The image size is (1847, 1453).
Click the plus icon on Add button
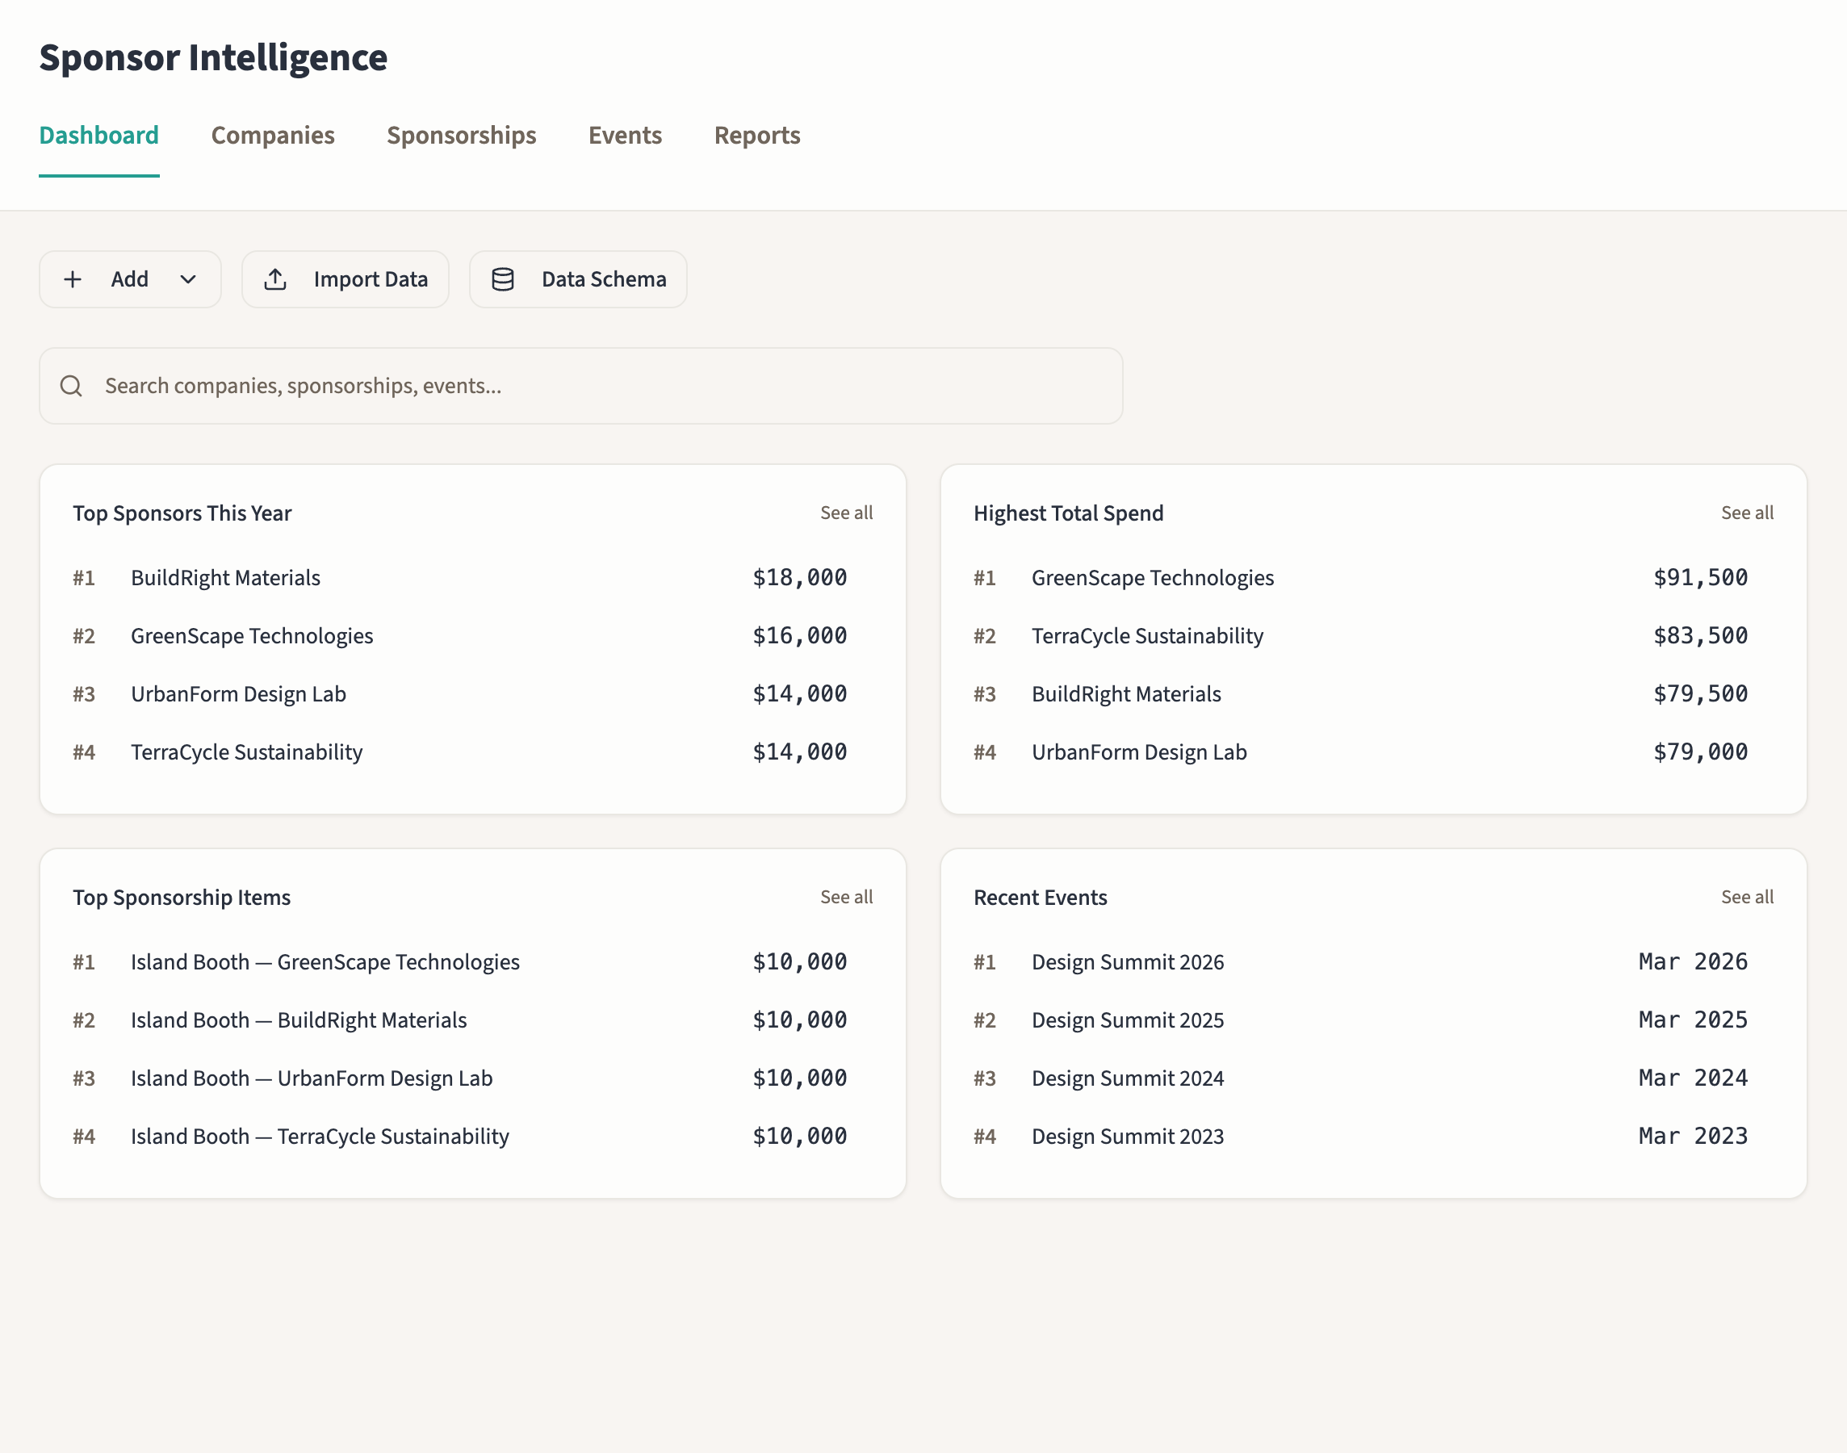73,279
